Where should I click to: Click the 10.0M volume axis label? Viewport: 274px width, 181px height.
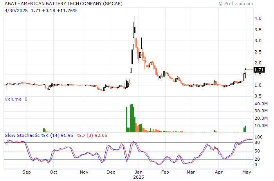261,126
